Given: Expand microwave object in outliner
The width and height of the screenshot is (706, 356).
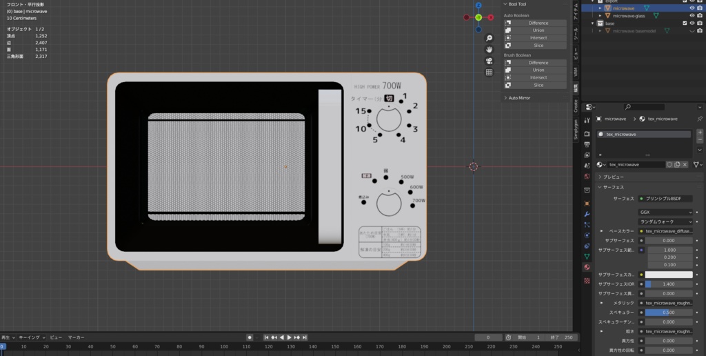Looking at the screenshot, I should [601, 8].
